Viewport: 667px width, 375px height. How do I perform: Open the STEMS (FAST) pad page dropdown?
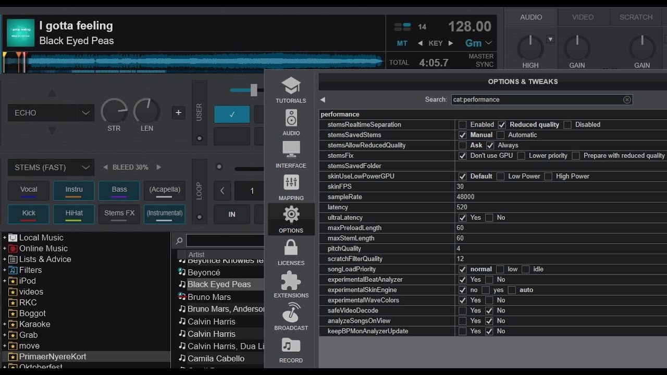point(51,167)
